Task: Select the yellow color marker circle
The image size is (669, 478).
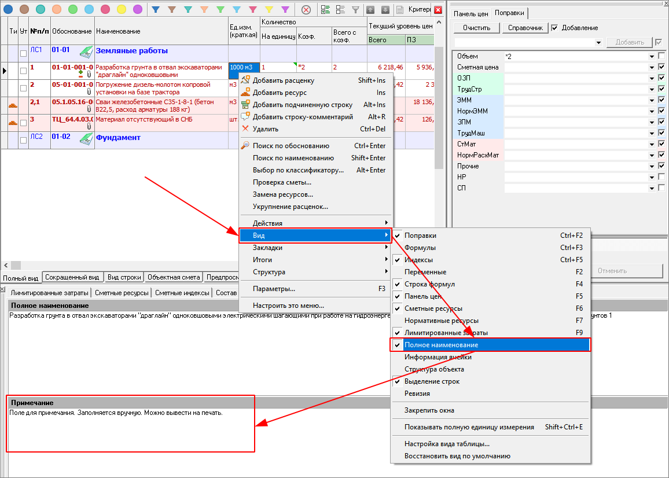Action: coord(122,9)
